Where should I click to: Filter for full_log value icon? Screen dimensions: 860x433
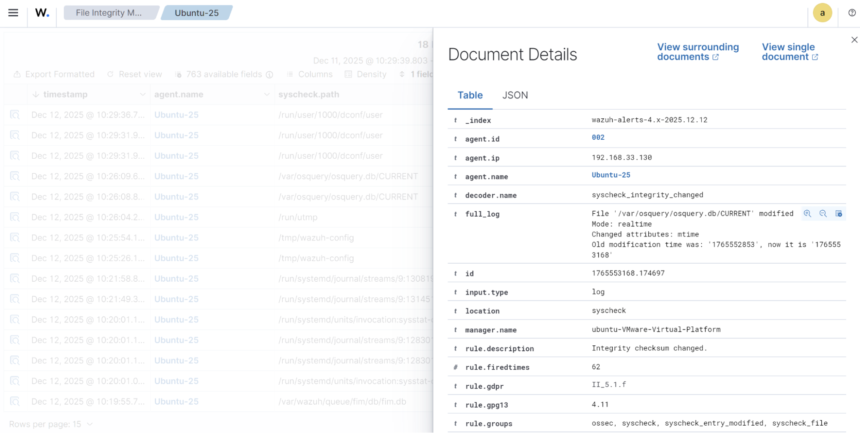[x=808, y=214]
